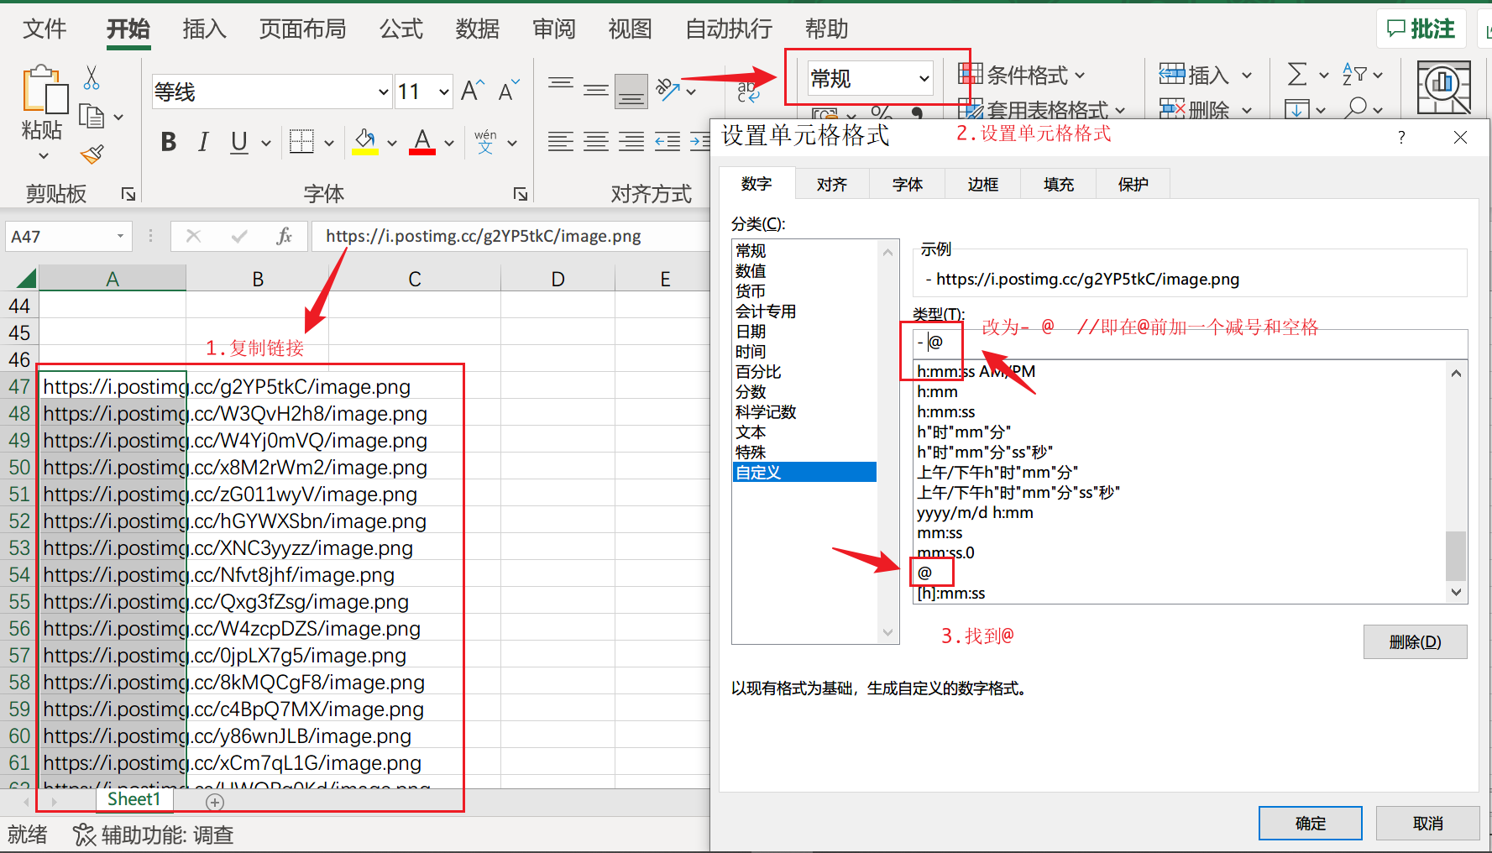Click the 批注 comments button
The image size is (1492, 853).
[1421, 29]
